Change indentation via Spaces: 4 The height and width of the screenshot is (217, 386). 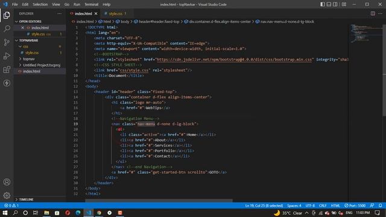294,206
